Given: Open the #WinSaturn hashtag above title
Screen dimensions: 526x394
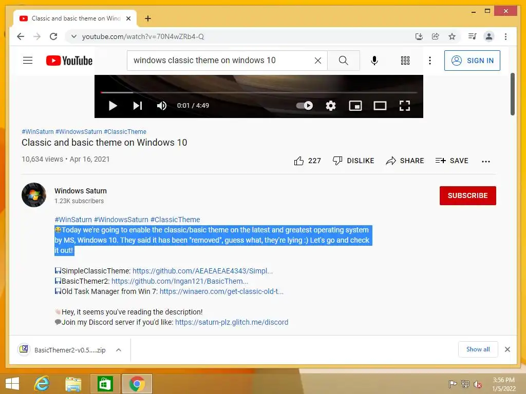Looking at the screenshot, I should pyautogui.click(x=37, y=132).
